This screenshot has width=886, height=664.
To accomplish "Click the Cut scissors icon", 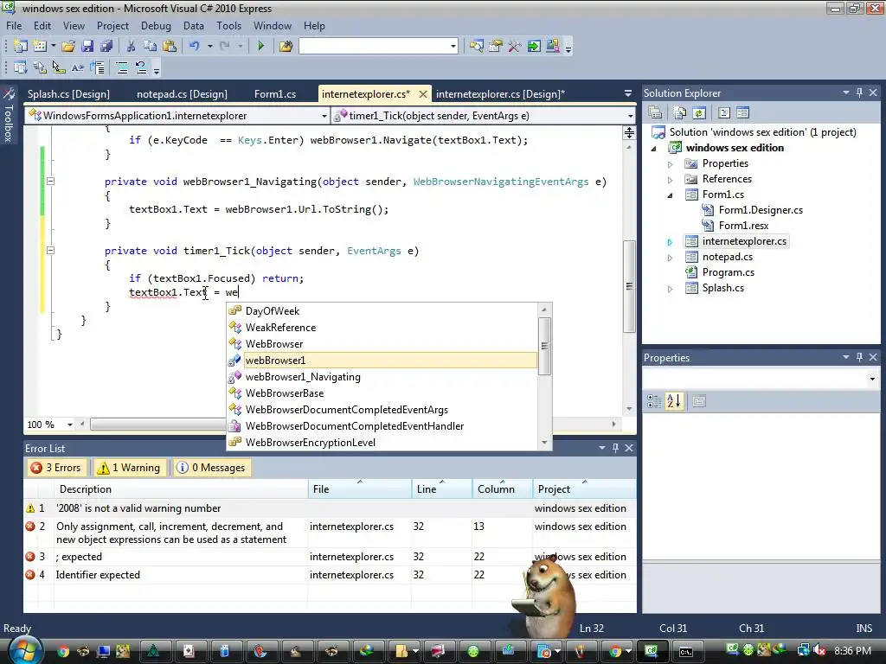I will pos(131,47).
